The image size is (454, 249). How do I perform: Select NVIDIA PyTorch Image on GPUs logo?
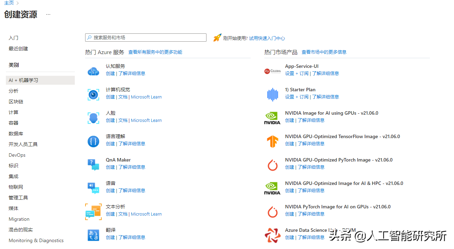273,211
